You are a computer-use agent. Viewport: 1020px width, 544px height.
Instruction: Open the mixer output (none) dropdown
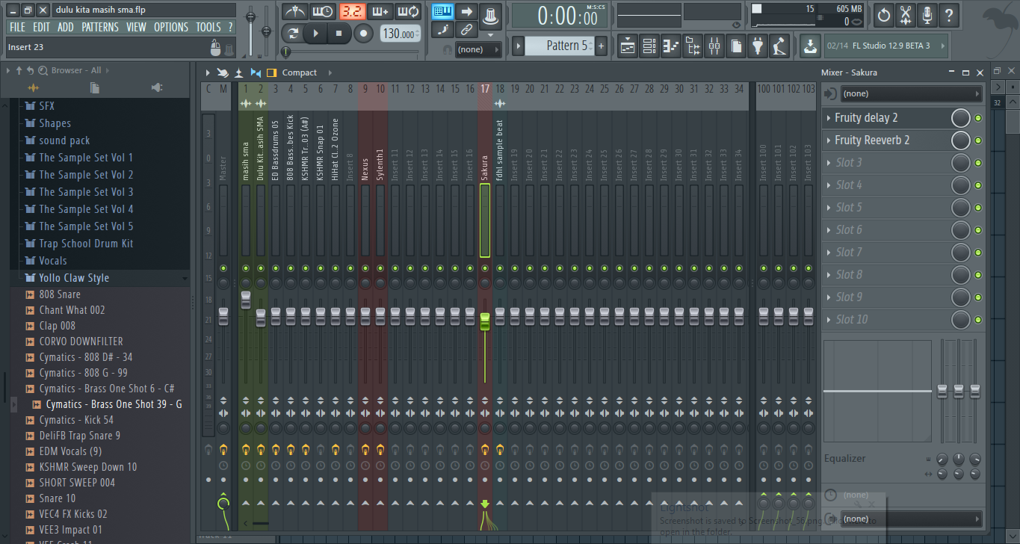click(x=911, y=519)
